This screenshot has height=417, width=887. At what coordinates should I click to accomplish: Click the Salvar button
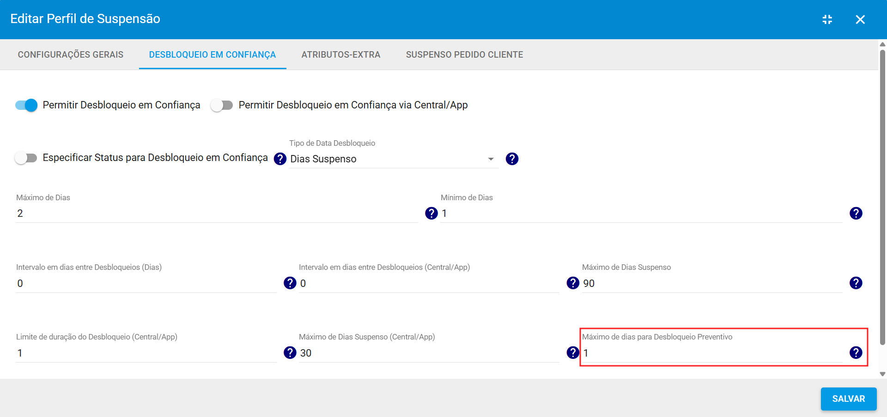point(848,399)
